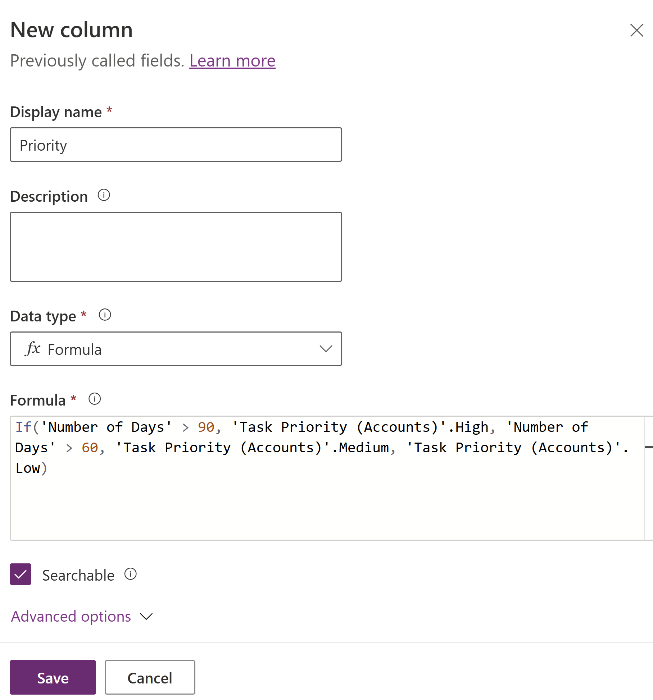This screenshot has width=653, height=700.
Task: Open the Learn more link
Action: [x=232, y=61]
